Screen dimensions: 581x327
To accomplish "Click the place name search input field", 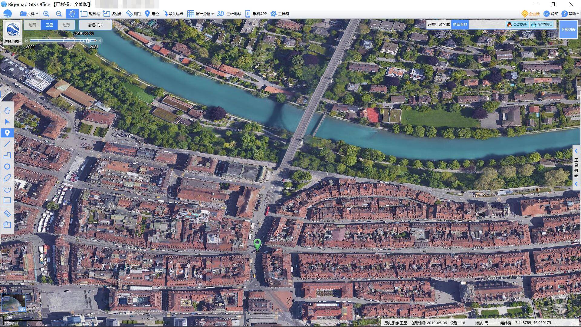I will [487, 25].
